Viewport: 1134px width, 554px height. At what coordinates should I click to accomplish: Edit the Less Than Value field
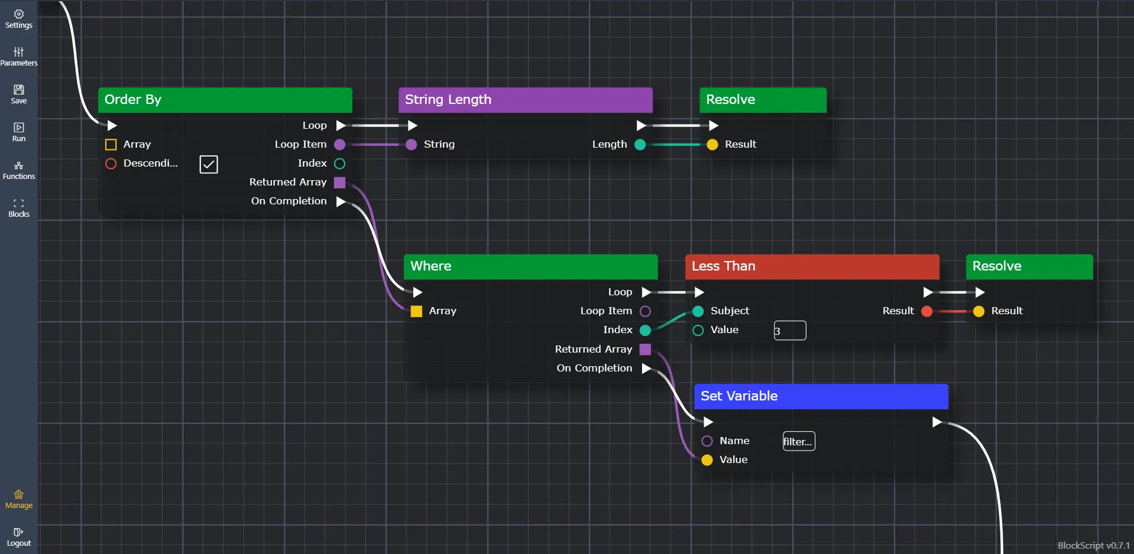click(x=790, y=331)
